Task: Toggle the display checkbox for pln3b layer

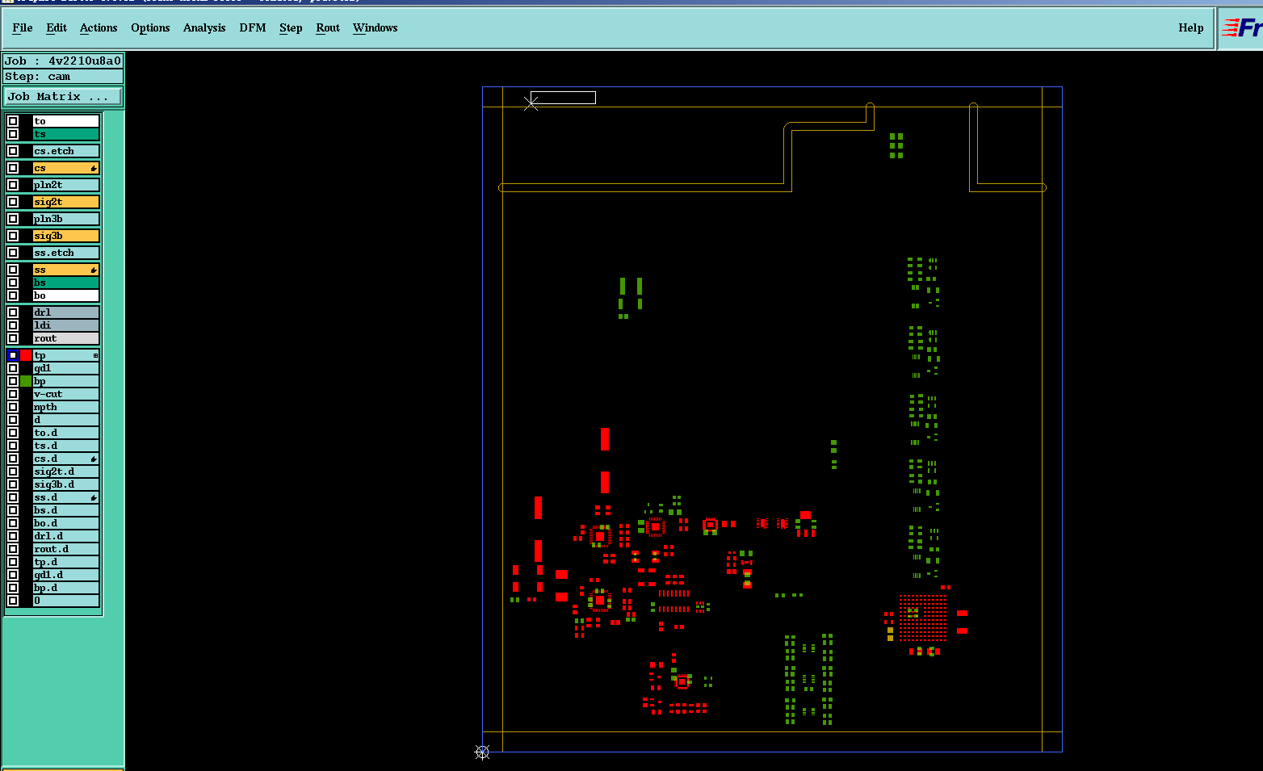Action: pos(13,219)
